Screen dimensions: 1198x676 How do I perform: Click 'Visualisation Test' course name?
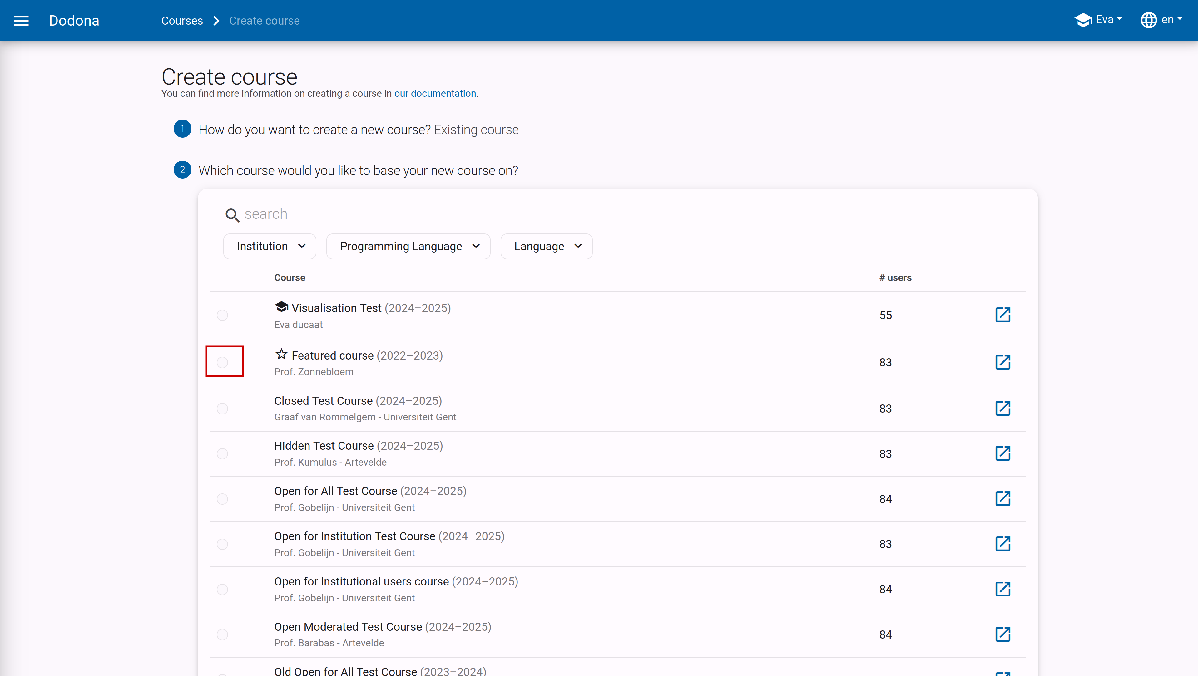point(336,308)
